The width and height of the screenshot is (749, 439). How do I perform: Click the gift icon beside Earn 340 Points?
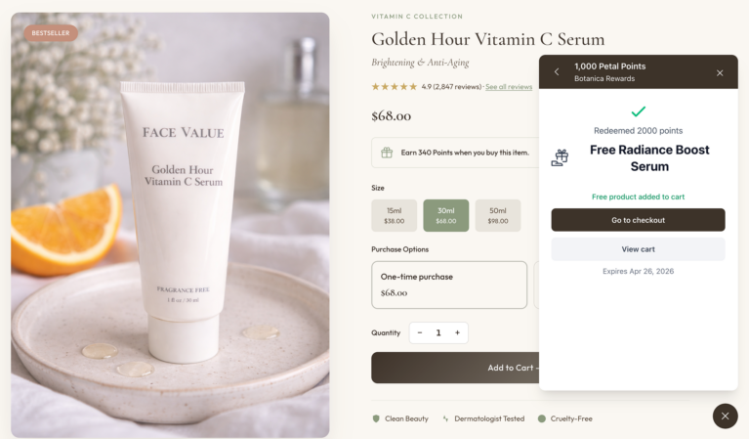(x=387, y=153)
